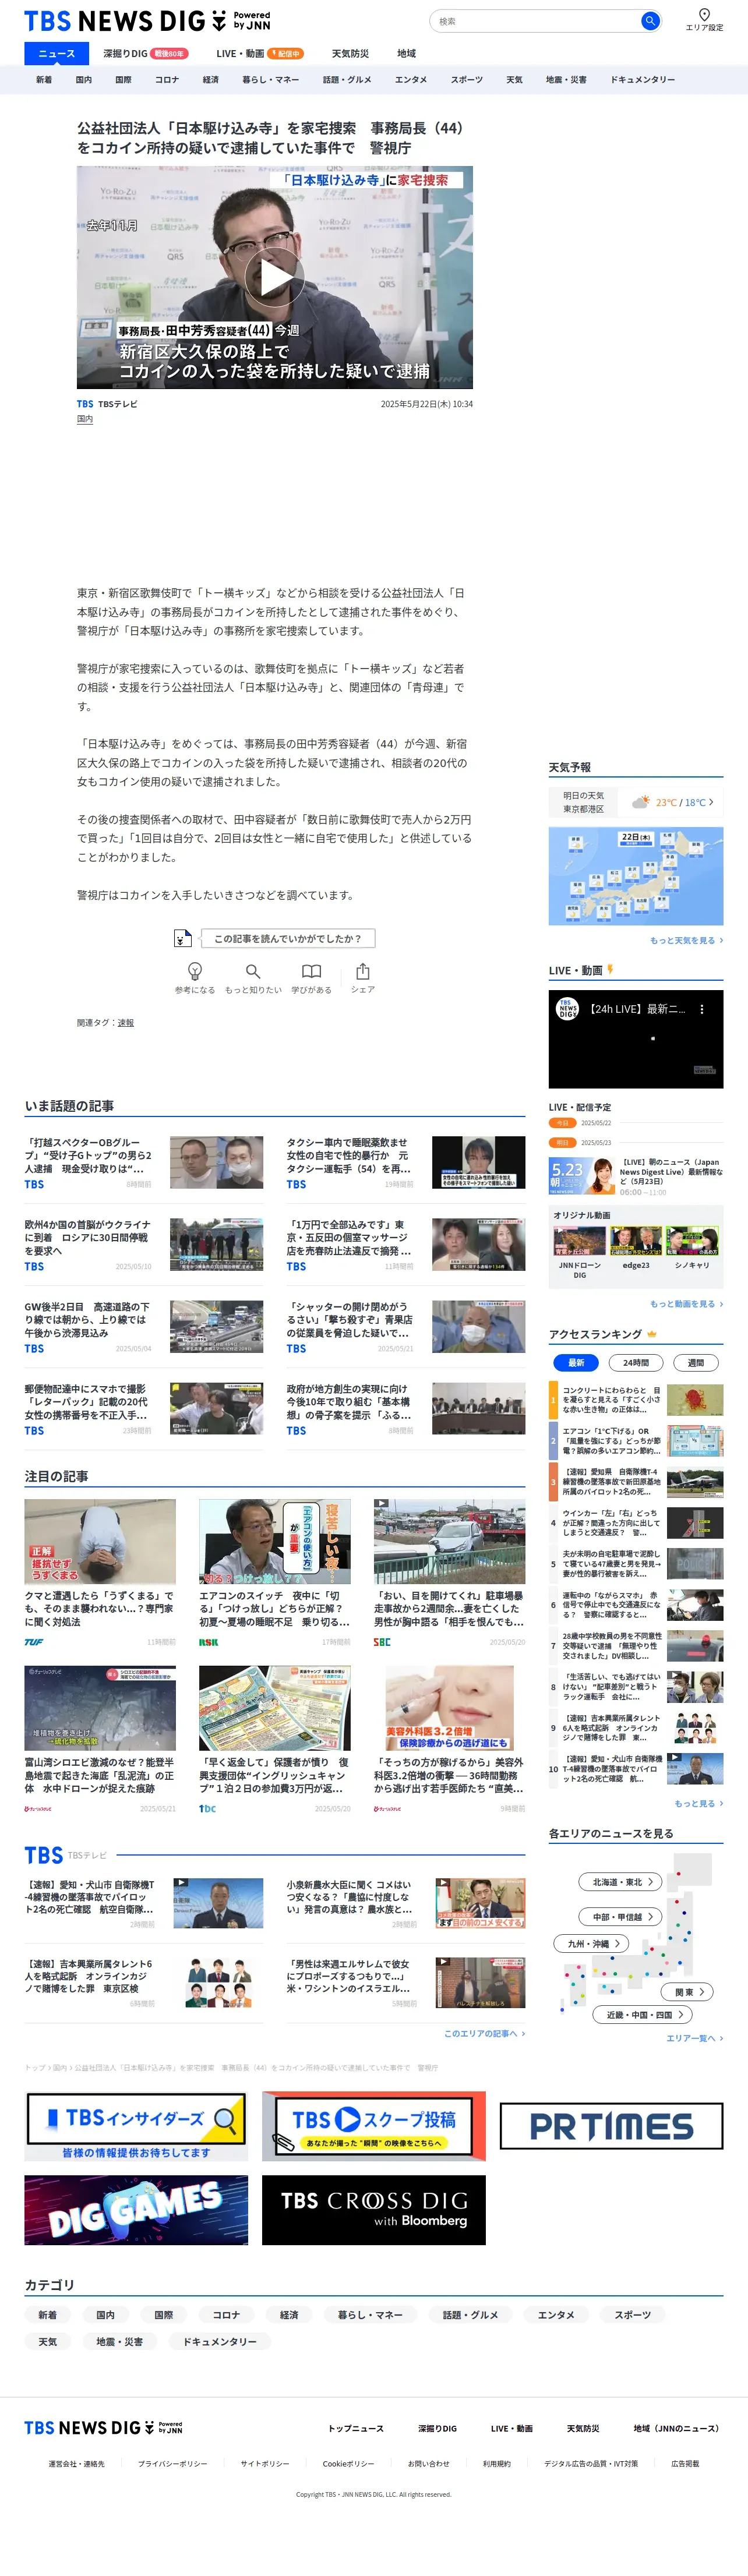This screenshot has width=748, height=2576.
Task: Open the エアコンのスイッチ featured article
Action: point(274,1572)
